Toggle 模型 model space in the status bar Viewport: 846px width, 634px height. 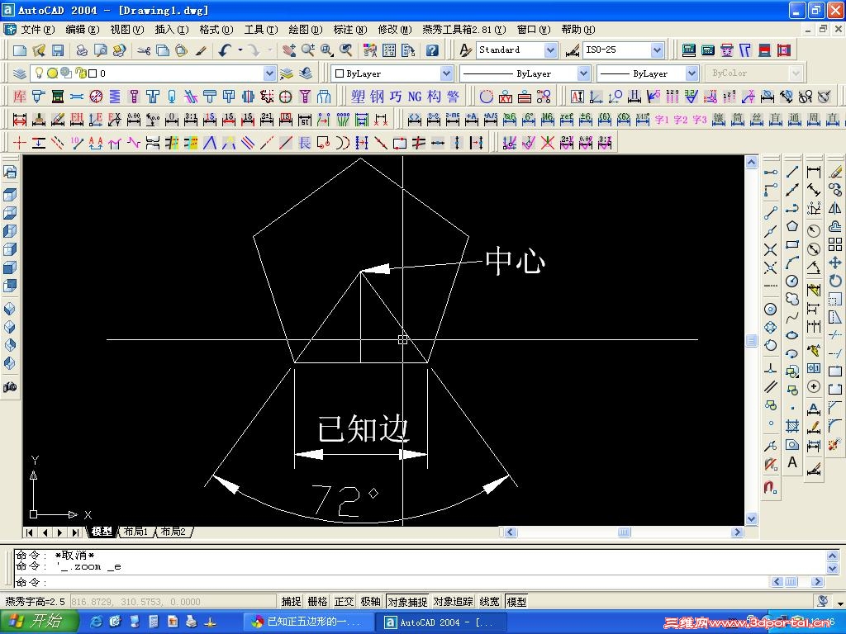(x=516, y=601)
